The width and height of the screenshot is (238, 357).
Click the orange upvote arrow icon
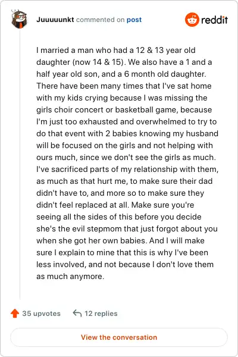click(15, 314)
